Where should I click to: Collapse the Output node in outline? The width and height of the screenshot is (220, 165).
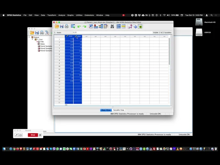coord(29,37)
